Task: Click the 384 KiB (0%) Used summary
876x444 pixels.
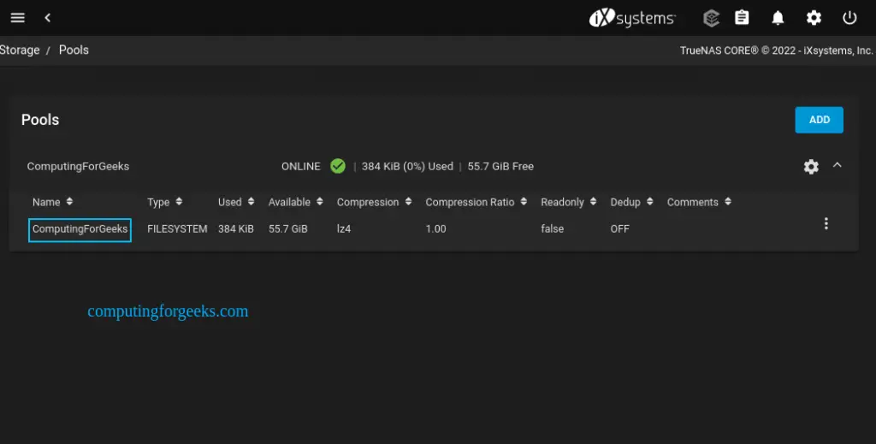Action: tap(407, 167)
